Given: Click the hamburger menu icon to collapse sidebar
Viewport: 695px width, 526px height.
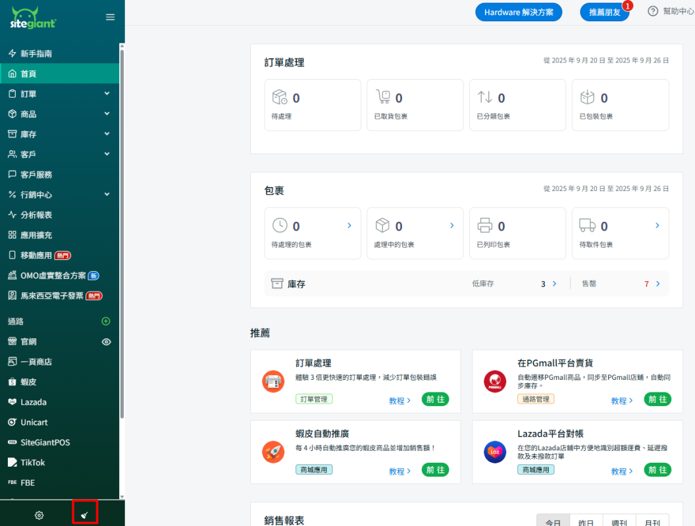Looking at the screenshot, I should 110,17.
